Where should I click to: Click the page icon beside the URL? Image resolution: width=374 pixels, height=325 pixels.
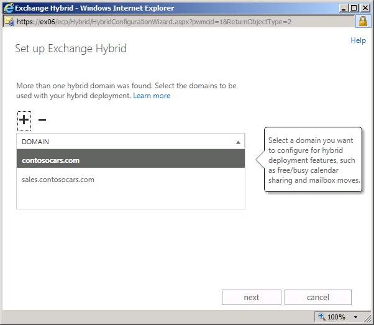pyautogui.click(x=9, y=22)
